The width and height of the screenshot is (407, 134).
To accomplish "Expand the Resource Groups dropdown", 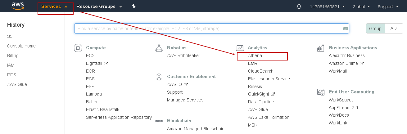I will coord(99,7).
